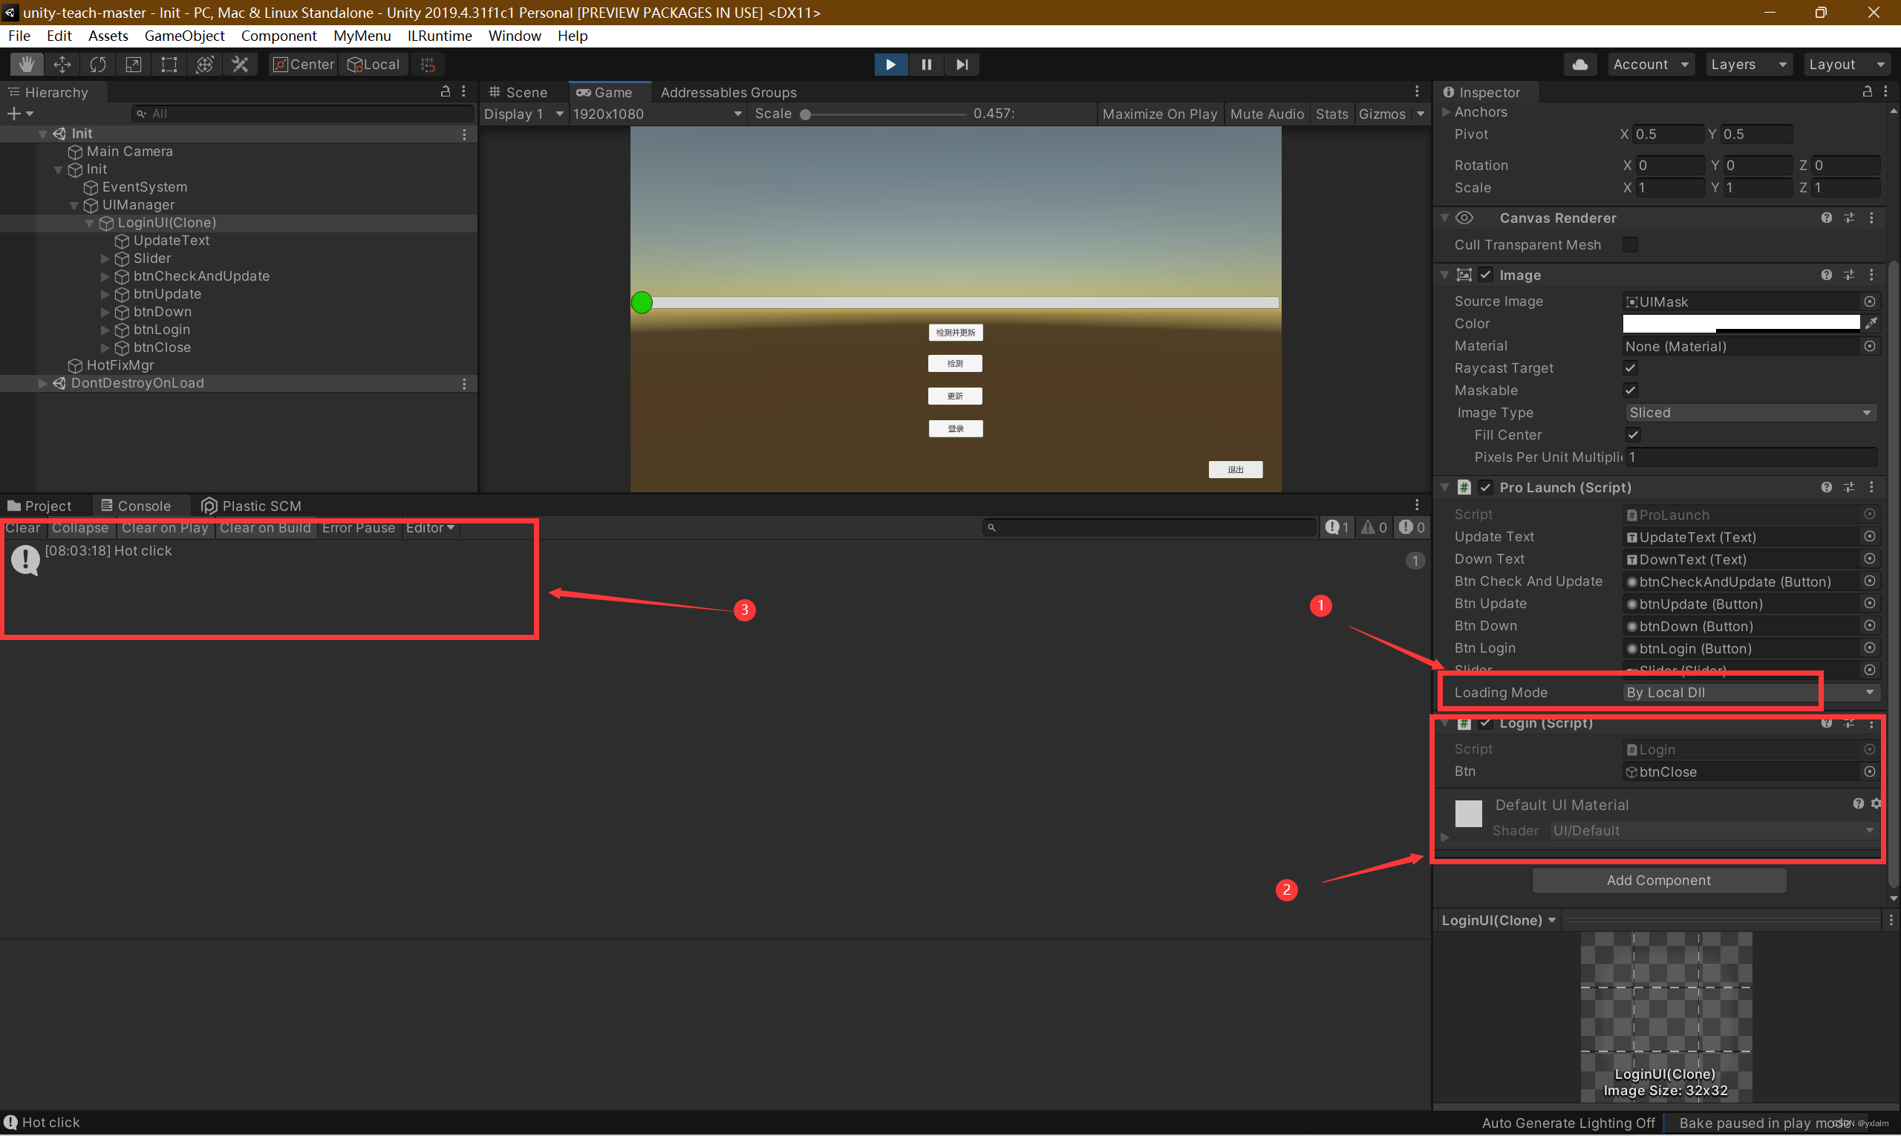Viewport: 1901px width, 1136px height.
Task: Click the Image component icon
Action: [1466, 275]
